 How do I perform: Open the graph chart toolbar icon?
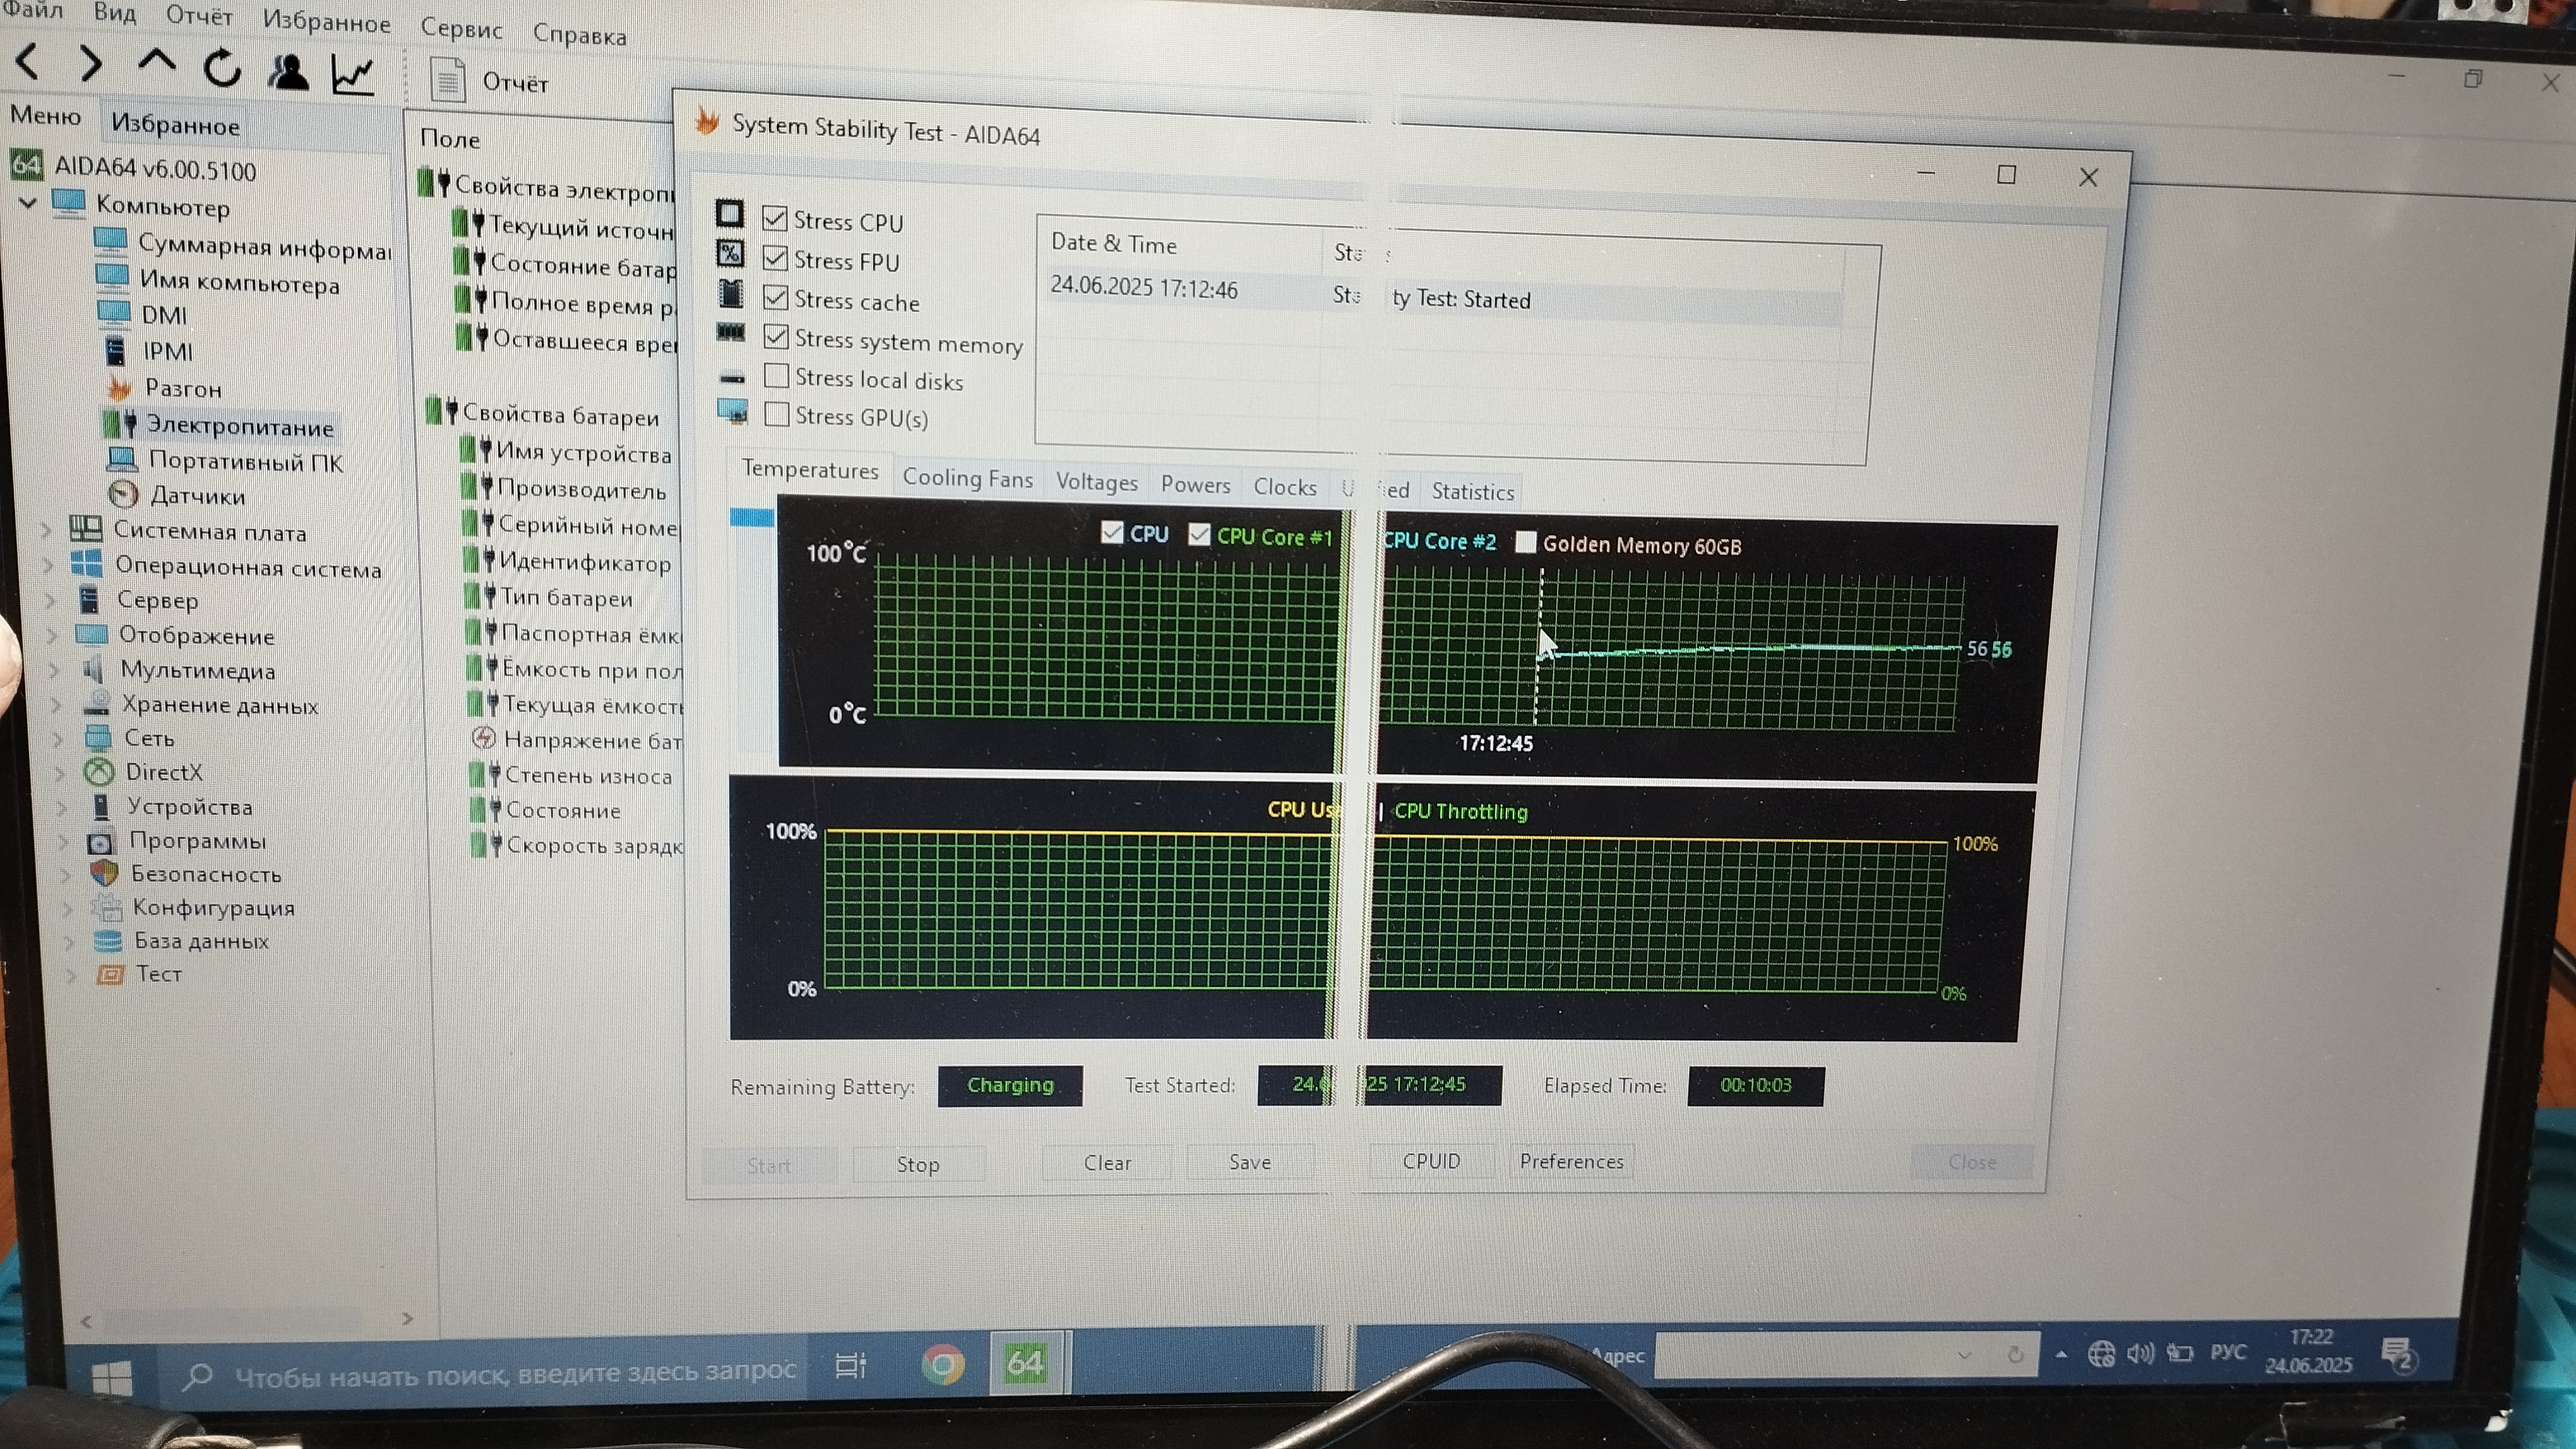pos(353,75)
